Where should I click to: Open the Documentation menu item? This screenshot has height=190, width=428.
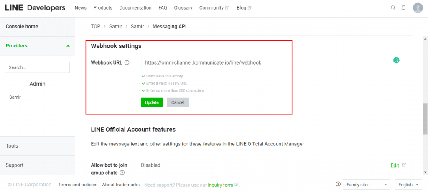pyautogui.click(x=135, y=8)
